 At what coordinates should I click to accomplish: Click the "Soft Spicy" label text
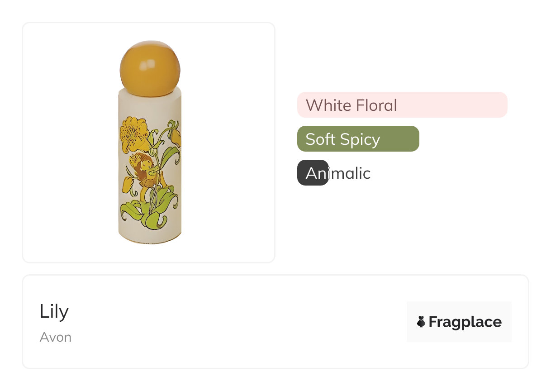point(342,139)
